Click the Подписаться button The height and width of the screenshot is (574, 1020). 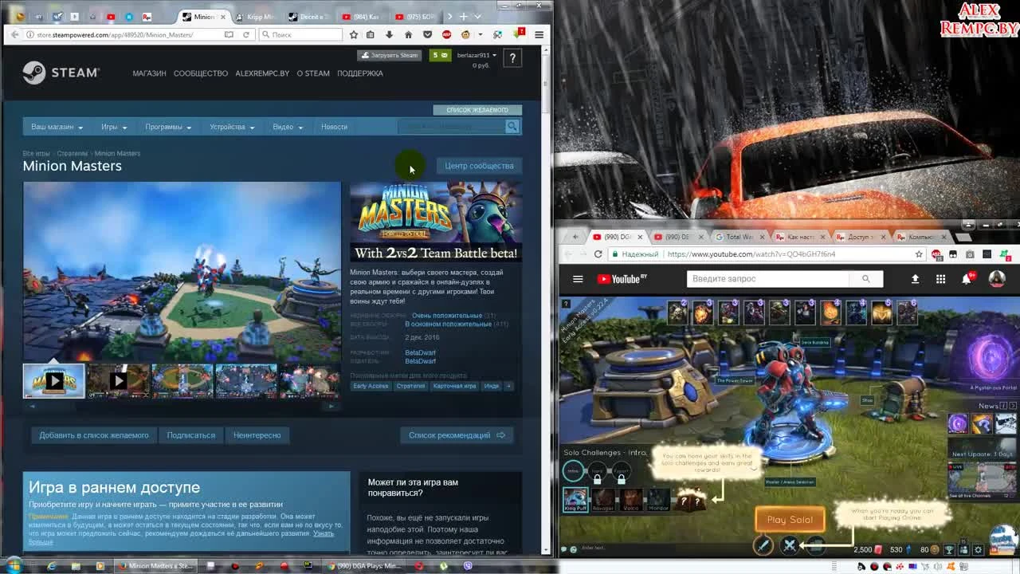tap(191, 435)
